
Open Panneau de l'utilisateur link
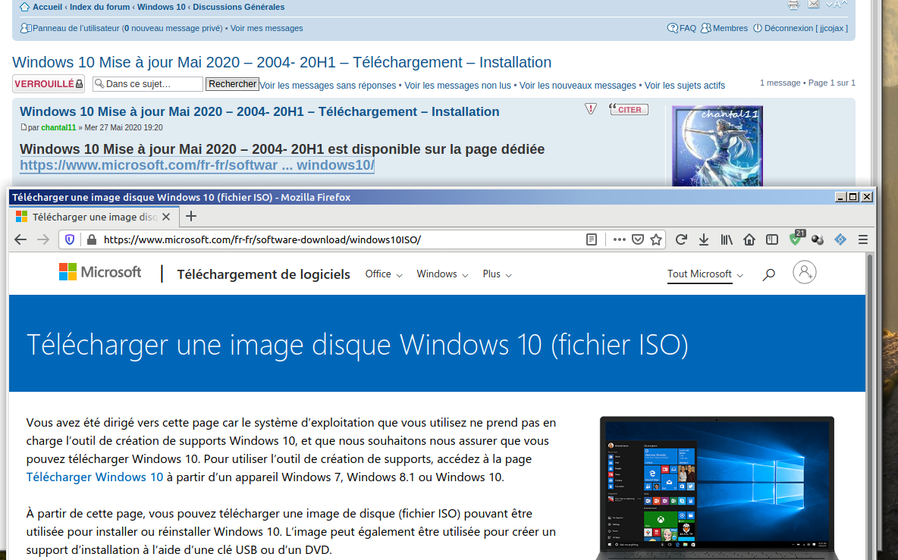coord(76,28)
